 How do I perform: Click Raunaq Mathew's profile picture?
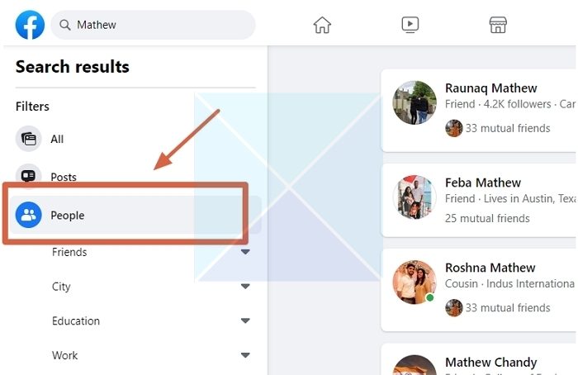pyautogui.click(x=415, y=103)
